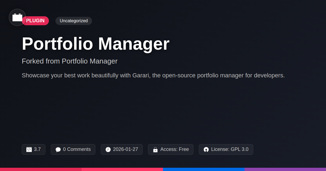The image size is (326, 171).
Task: Click the Garari description paragraph
Action: click(153, 75)
